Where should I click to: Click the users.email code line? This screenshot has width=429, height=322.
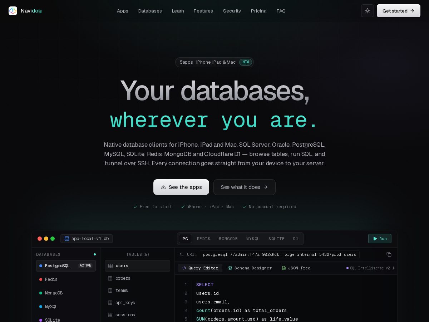(213, 302)
